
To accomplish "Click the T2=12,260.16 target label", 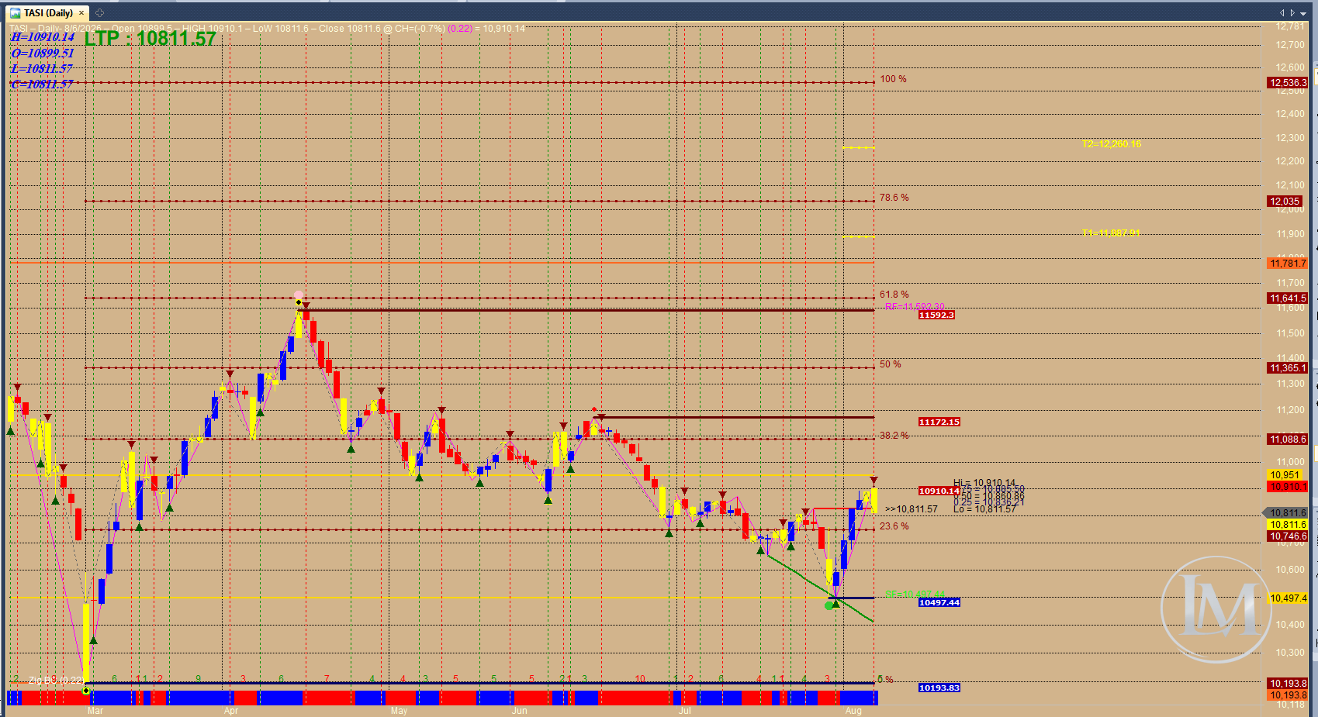I will click(x=1112, y=144).
